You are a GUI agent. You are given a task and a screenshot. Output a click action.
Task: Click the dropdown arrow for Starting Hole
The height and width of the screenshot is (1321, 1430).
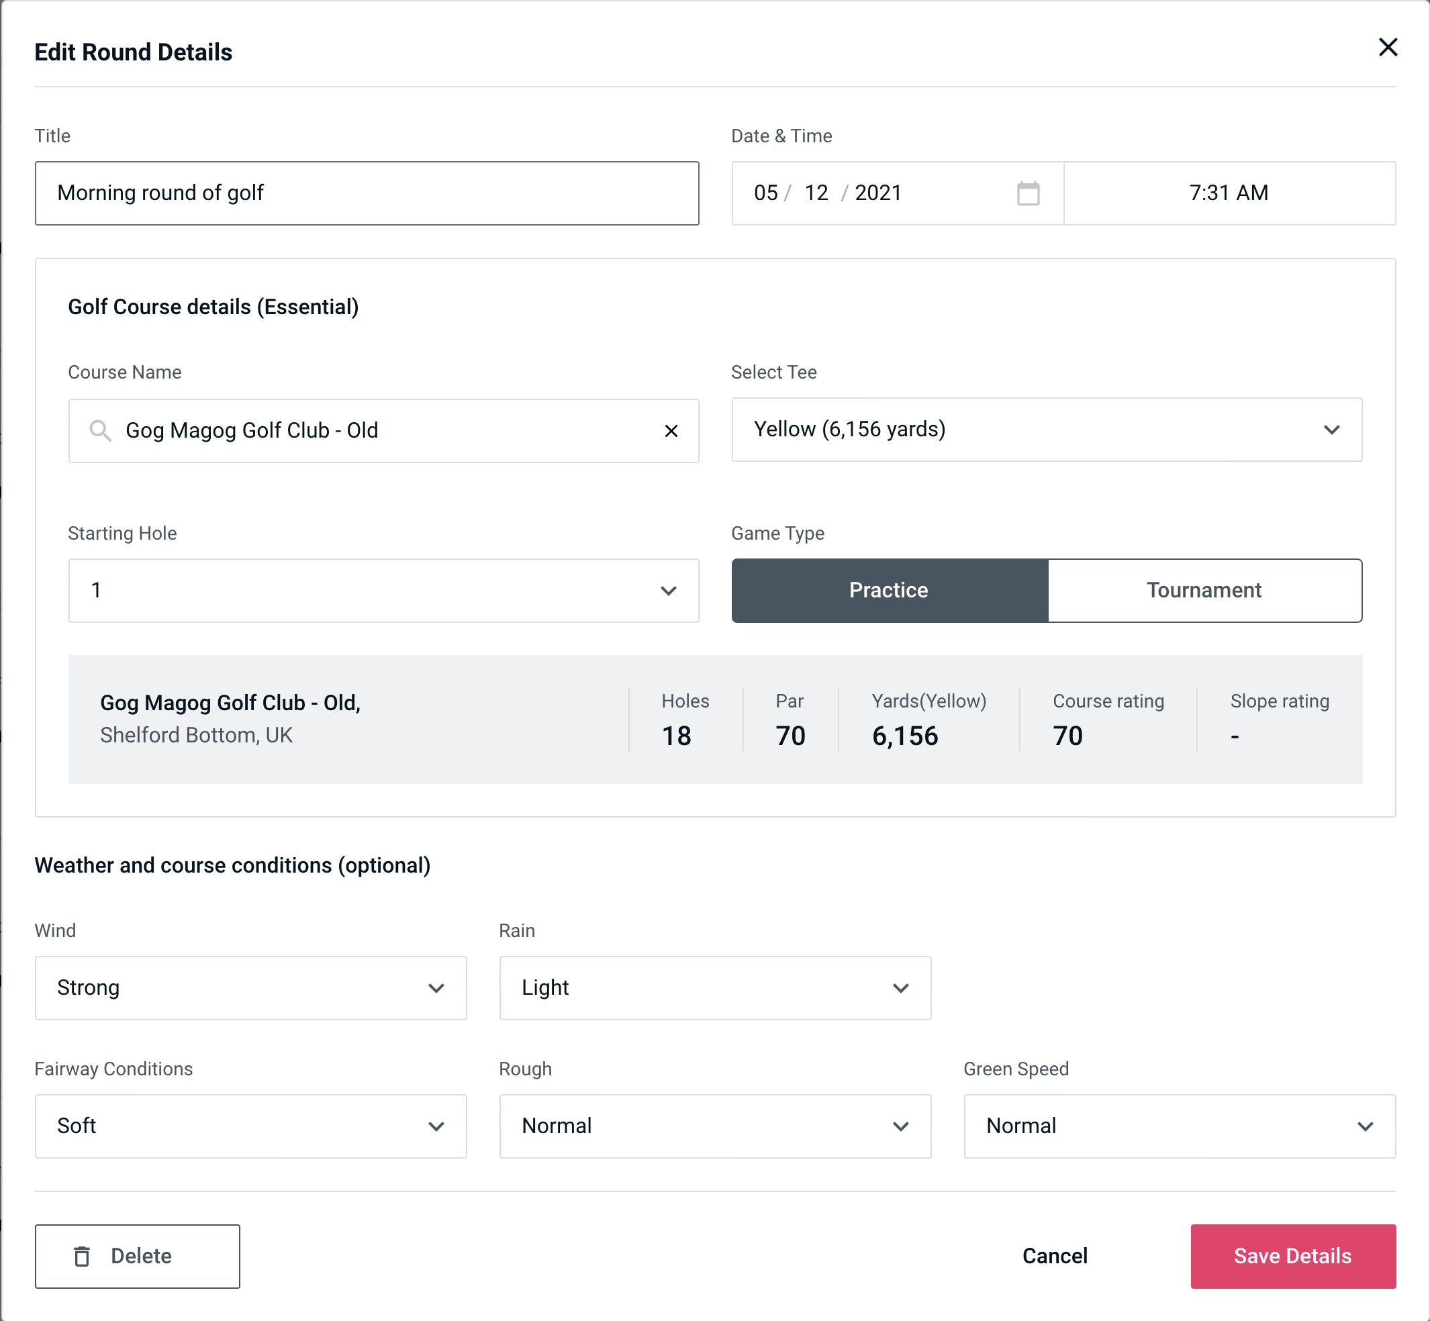[670, 590]
